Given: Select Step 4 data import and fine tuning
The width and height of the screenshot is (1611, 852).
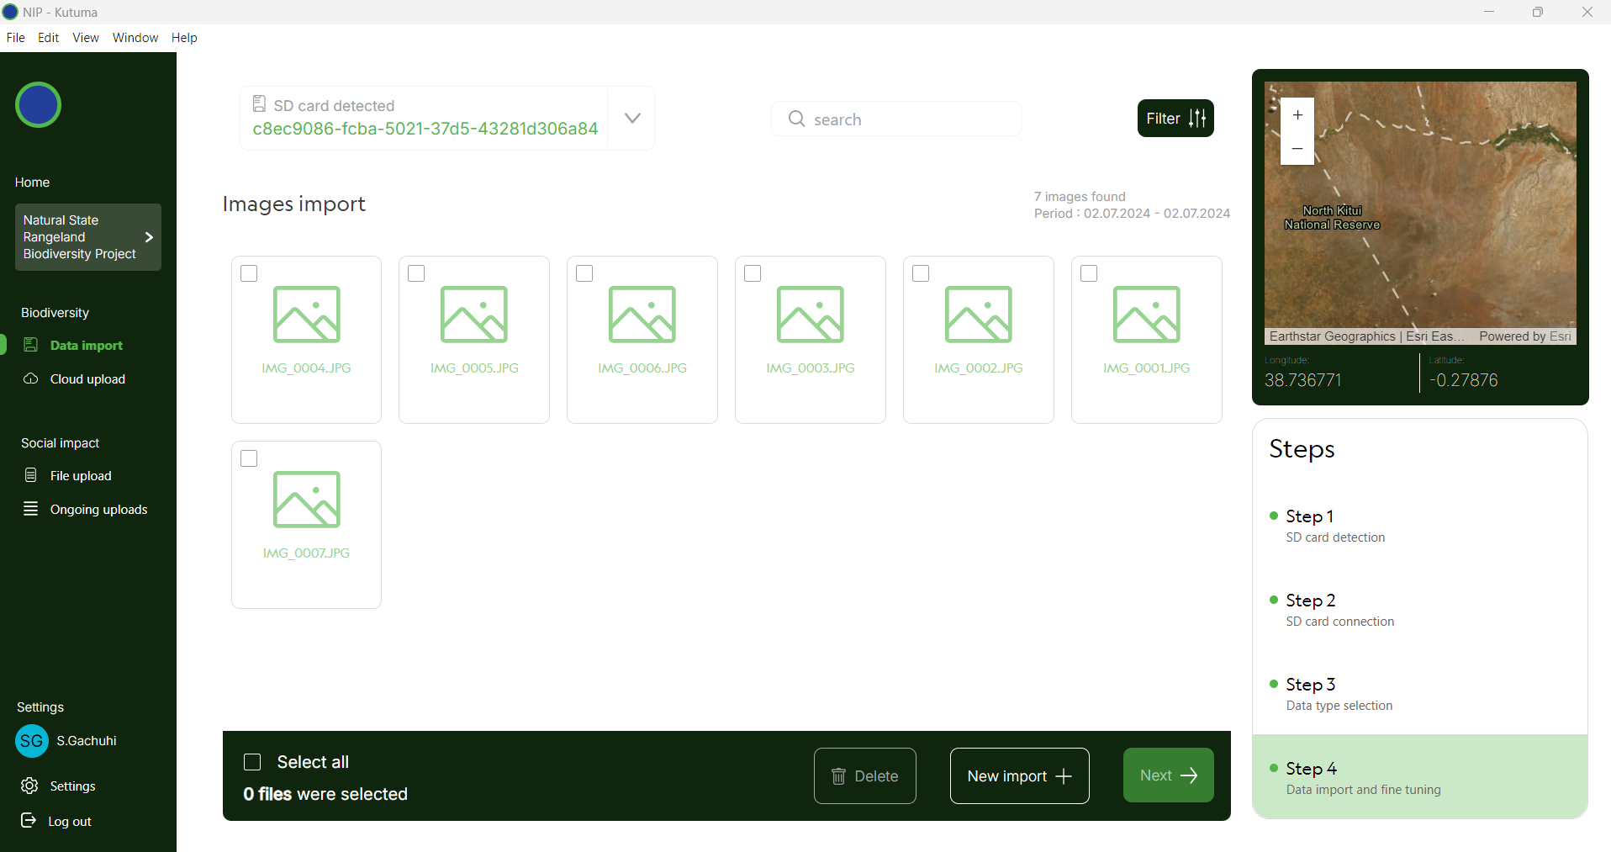Looking at the screenshot, I should (1420, 776).
